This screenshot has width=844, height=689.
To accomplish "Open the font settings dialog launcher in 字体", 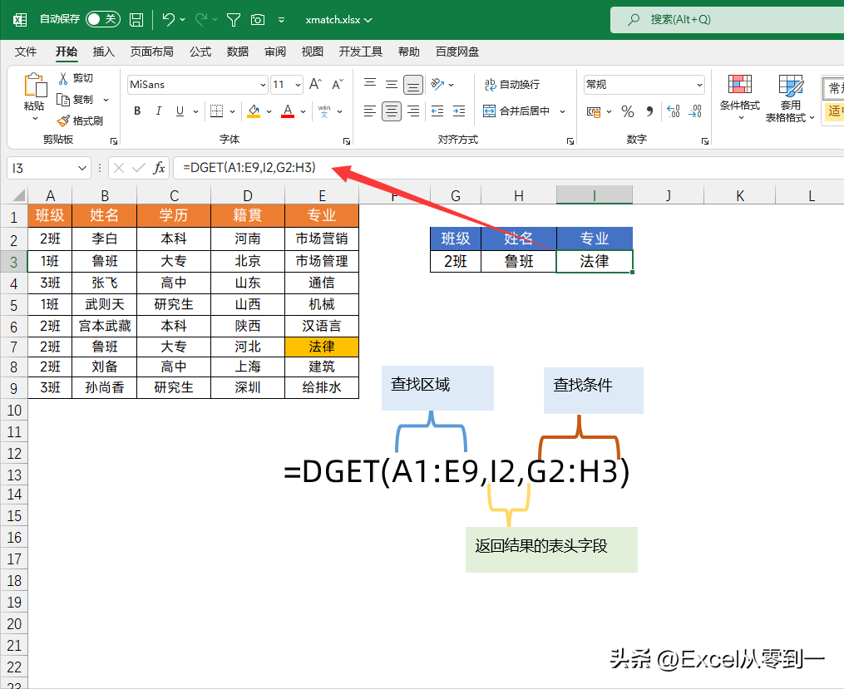I will (347, 141).
